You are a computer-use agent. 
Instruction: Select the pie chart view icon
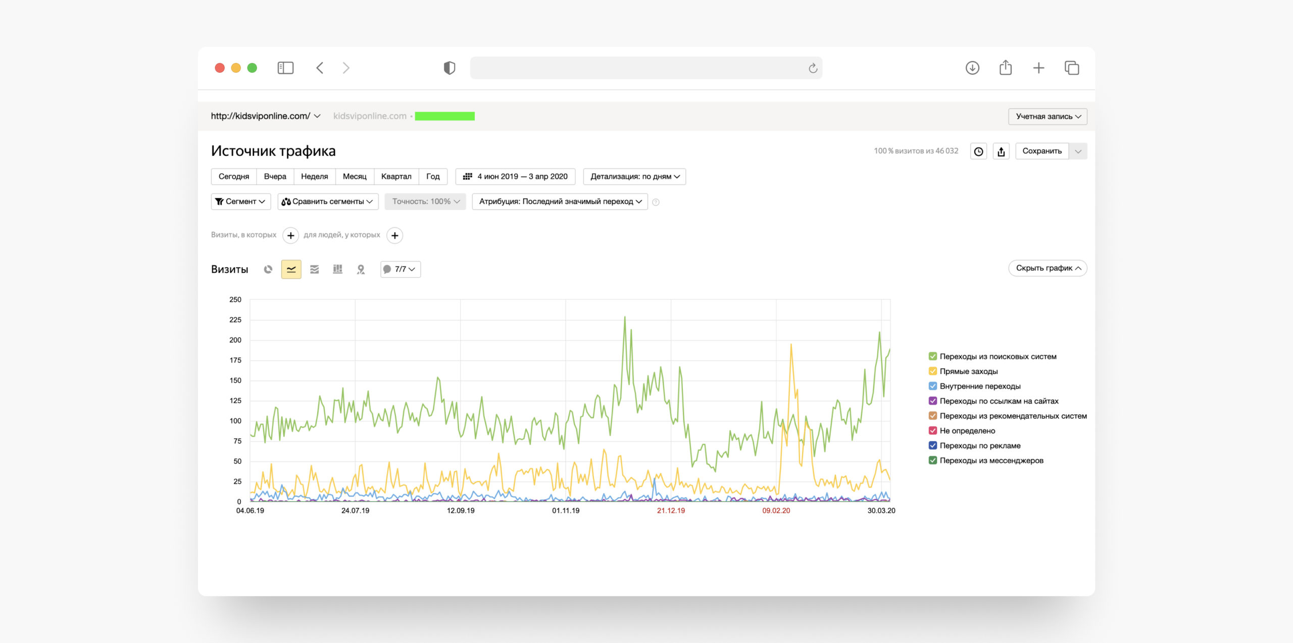coord(268,270)
